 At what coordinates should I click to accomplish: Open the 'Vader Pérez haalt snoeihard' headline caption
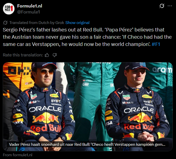click(87, 144)
